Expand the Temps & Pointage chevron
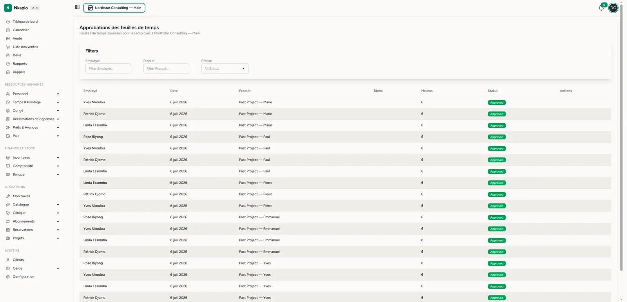Screen dimensions: 627x302 58,102
